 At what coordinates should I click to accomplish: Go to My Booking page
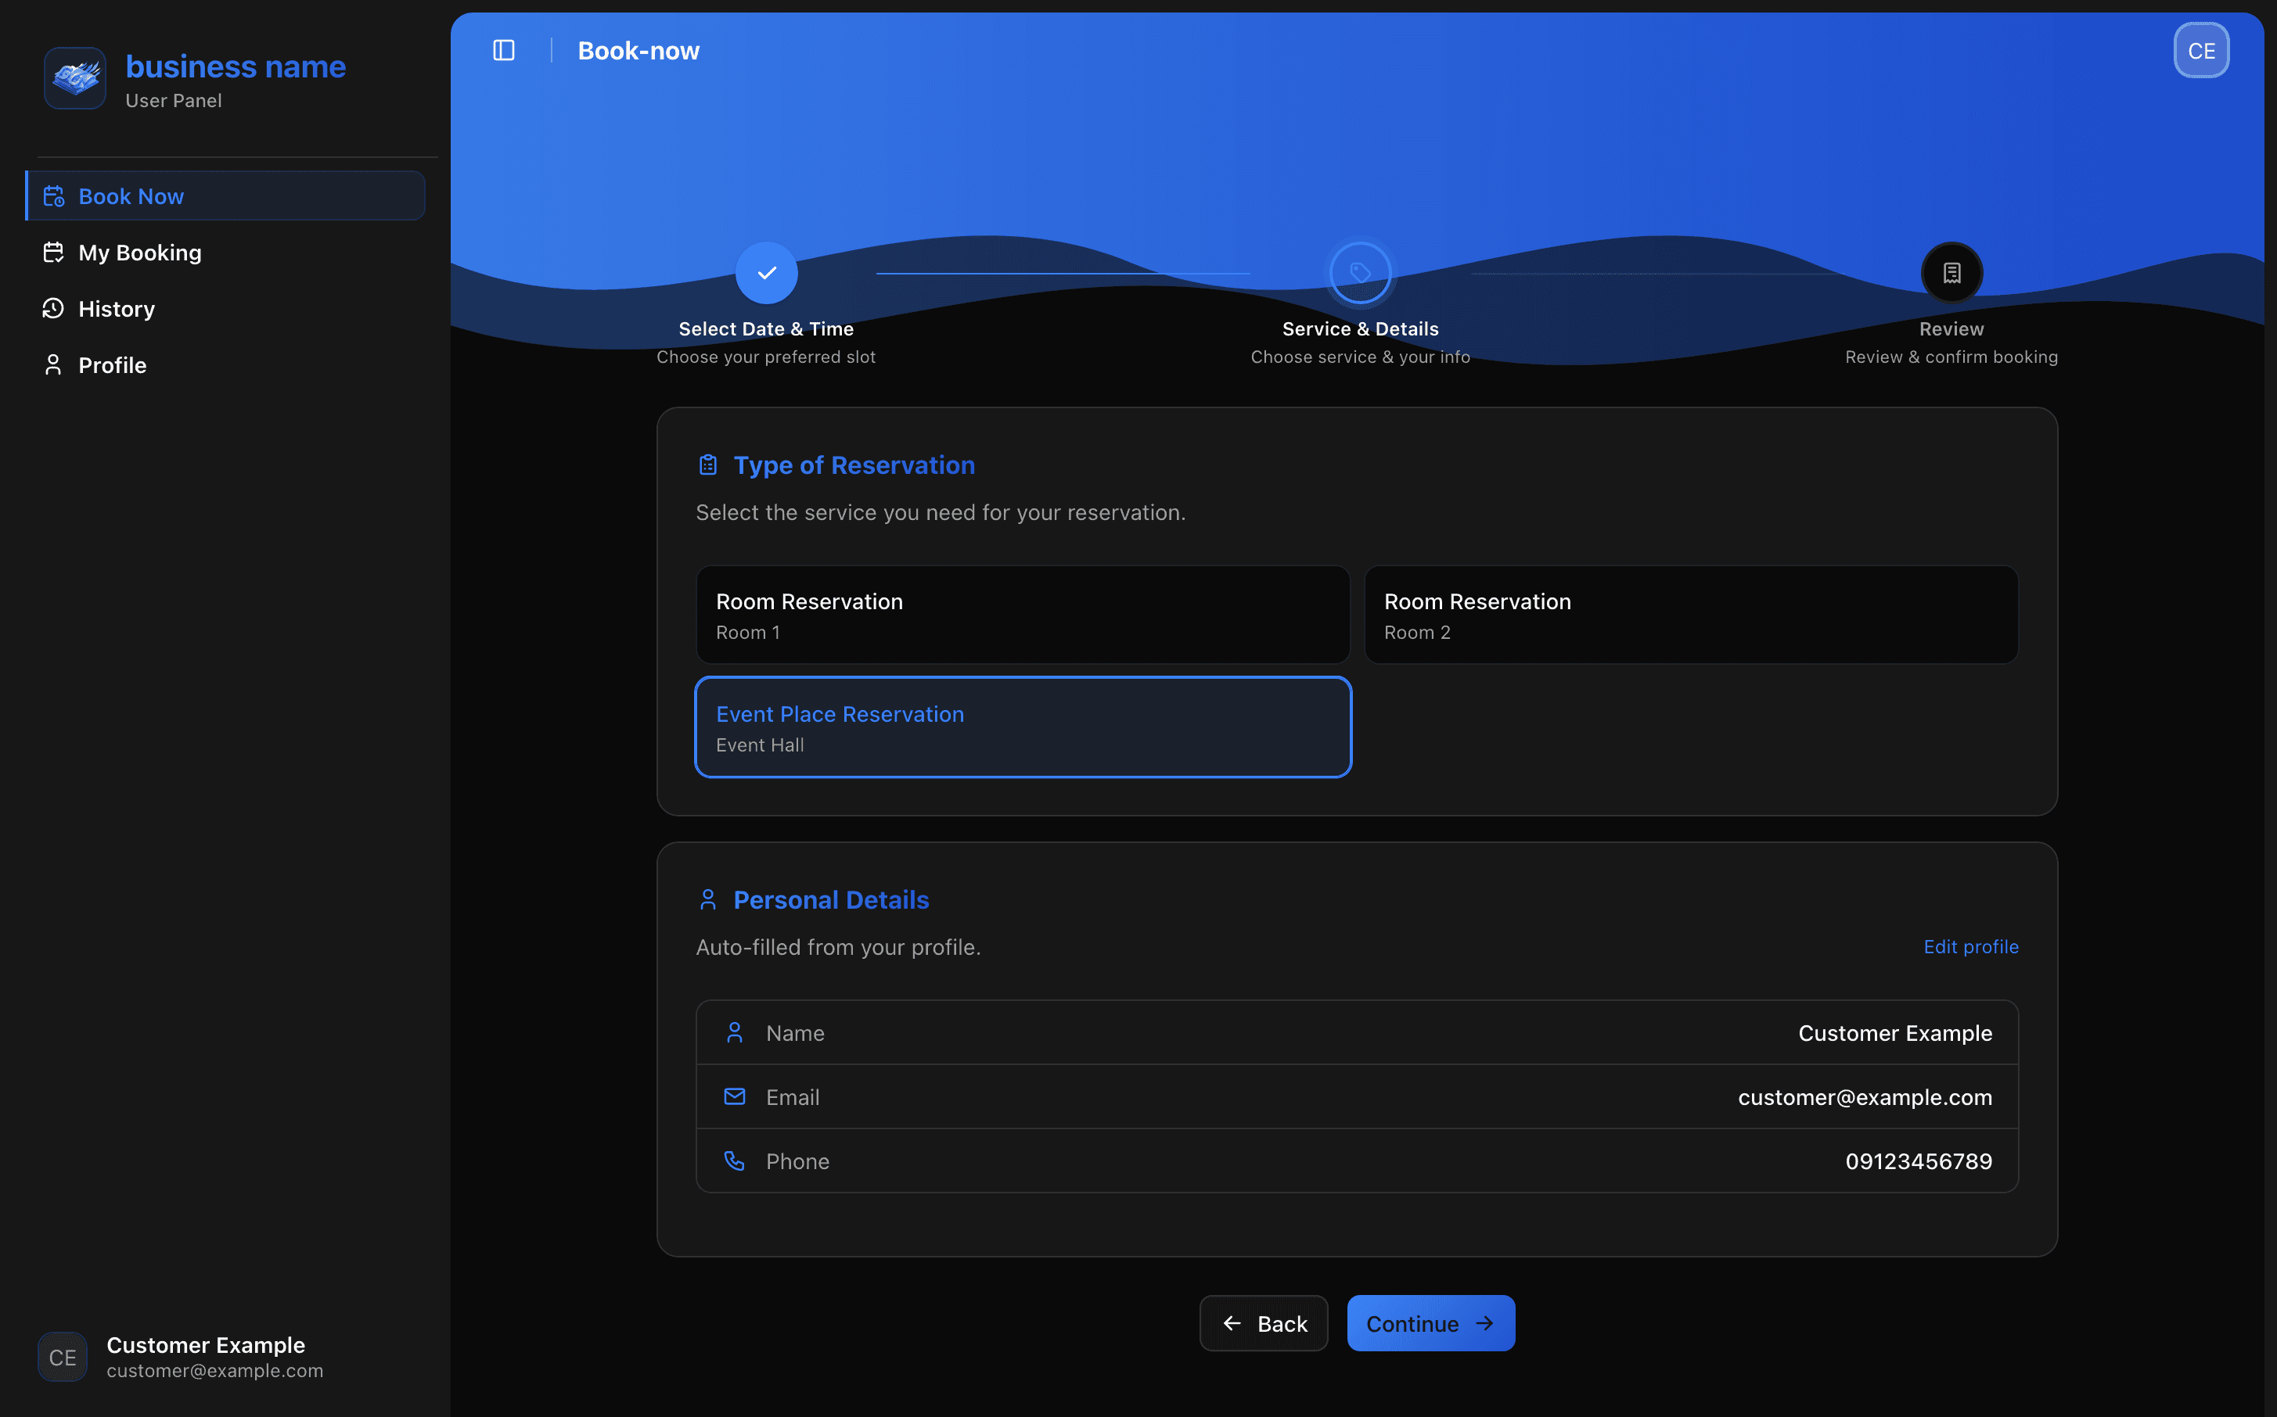225,252
